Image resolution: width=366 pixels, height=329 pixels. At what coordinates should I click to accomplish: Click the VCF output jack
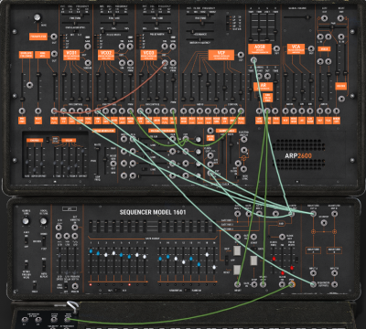click(x=241, y=55)
